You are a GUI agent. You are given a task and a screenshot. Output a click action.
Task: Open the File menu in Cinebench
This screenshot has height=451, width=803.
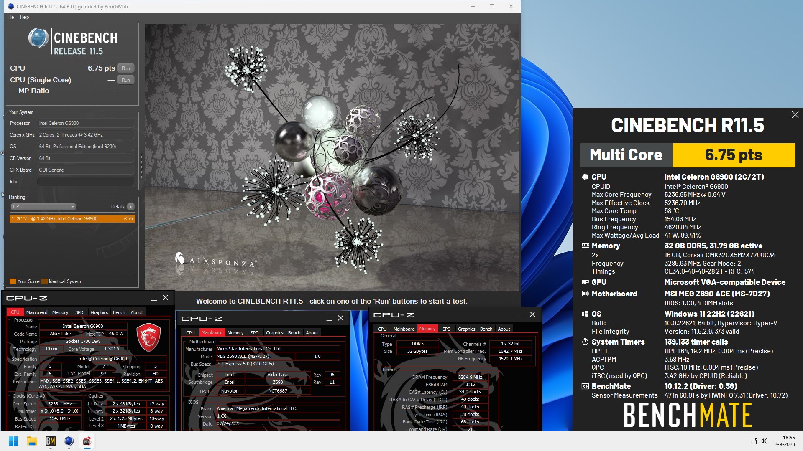pyautogui.click(x=11, y=17)
